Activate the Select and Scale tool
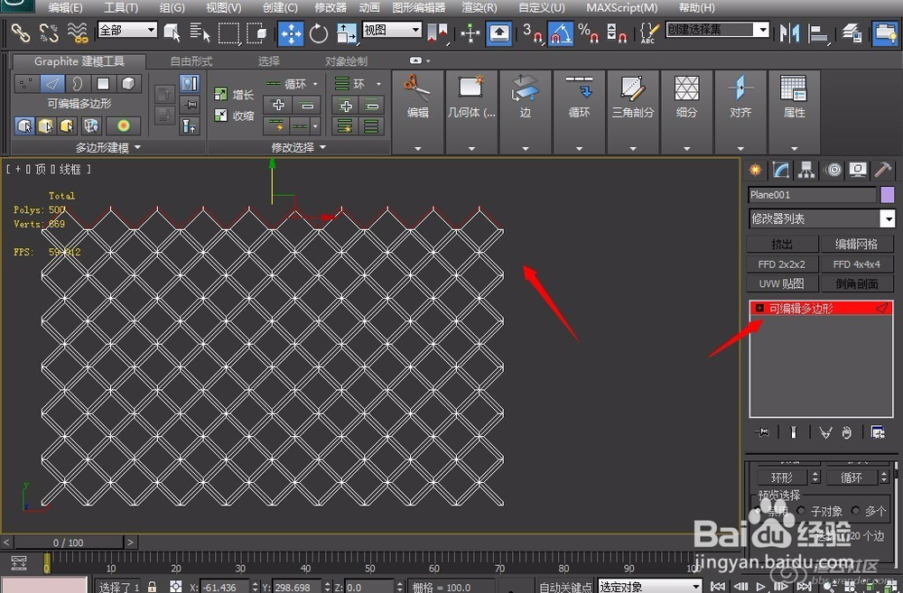 pyautogui.click(x=346, y=33)
